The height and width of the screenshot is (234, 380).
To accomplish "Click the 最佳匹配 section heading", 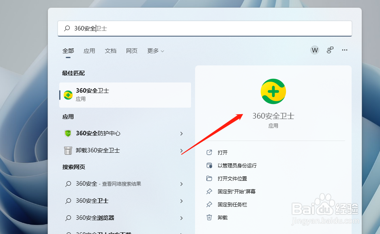I will coord(73,73).
